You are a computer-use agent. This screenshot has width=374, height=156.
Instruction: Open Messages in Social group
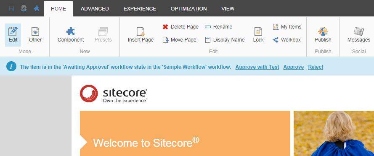click(359, 35)
